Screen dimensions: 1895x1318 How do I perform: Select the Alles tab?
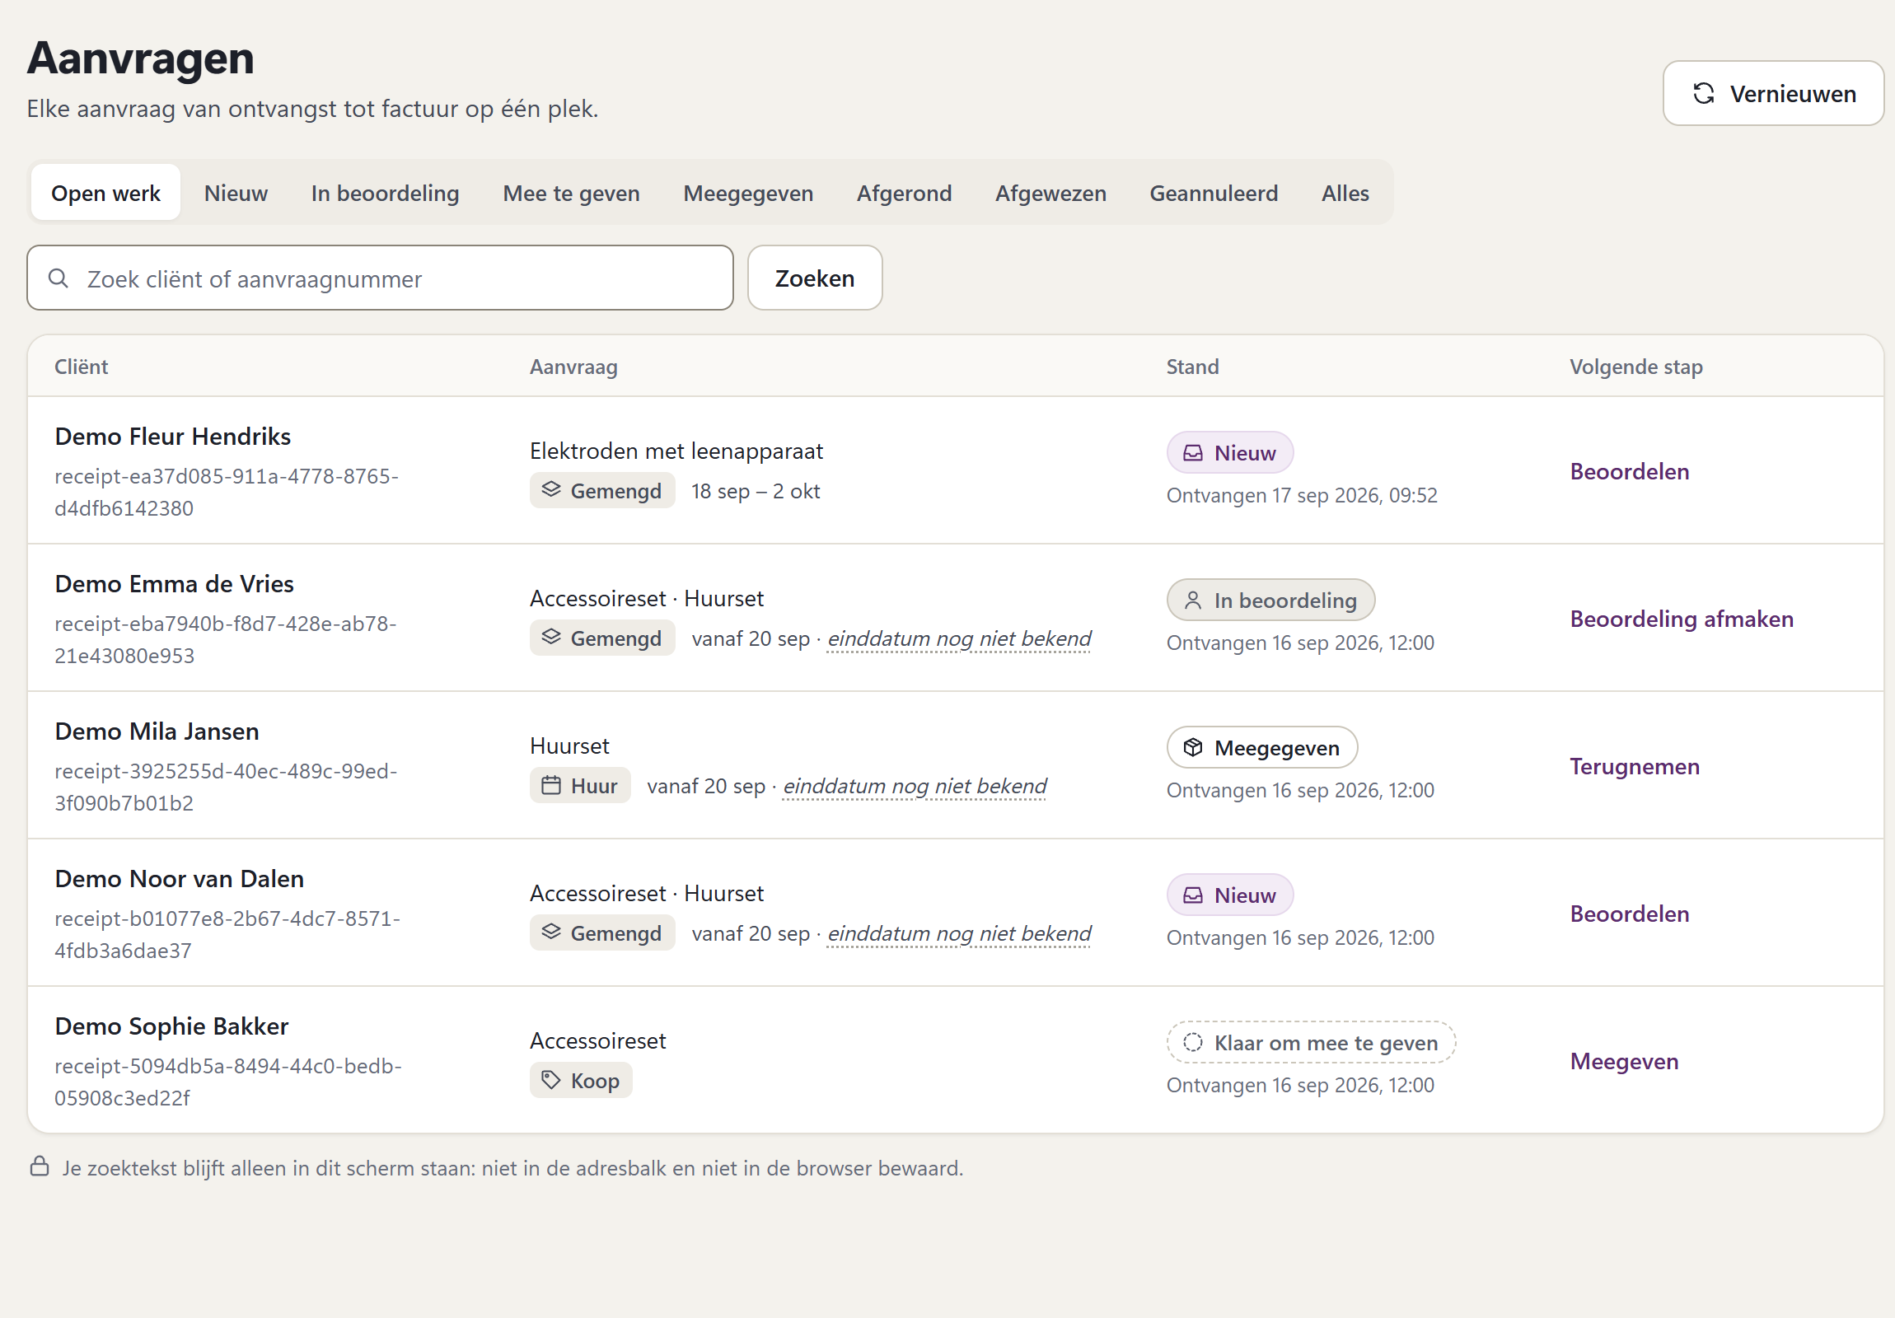click(1345, 192)
